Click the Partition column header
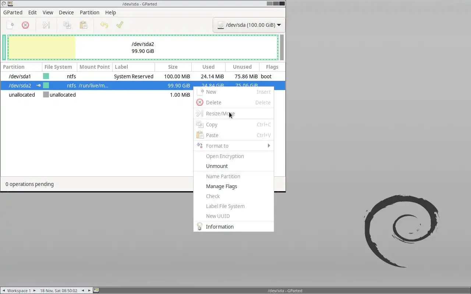Screen dimensions: 471x294 [x=21, y=67]
